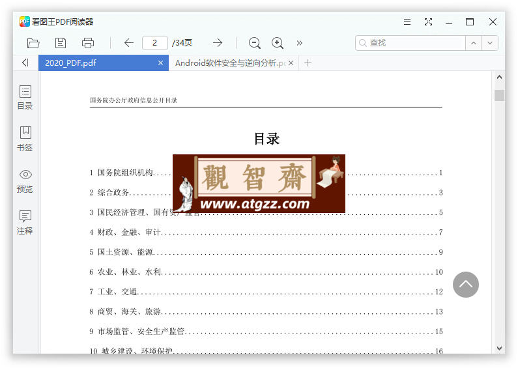The image size is (518, 368).
Task: Click header text 国务院办公厅政府信息公开目录
Action: (x=134, y=100)
